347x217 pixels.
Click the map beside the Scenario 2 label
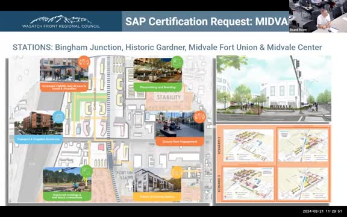click(x=249, y=145)
